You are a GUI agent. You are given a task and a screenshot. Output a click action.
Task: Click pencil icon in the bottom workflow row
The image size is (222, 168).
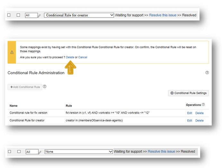(40, 152)
